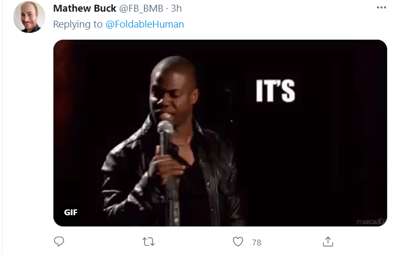The image size is (395, 255).
Task: Click the IT'S caption in the GIF
Action: [275, 91]
